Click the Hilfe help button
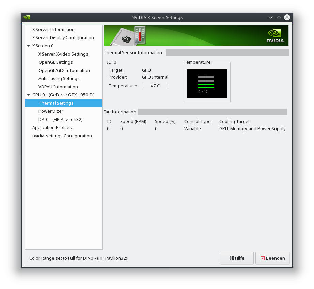The image size is (314, 289). click(237, 258)
